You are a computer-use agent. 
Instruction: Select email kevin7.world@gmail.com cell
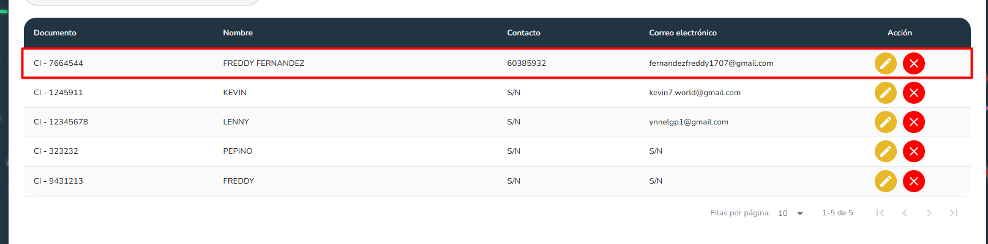[695, 93]
